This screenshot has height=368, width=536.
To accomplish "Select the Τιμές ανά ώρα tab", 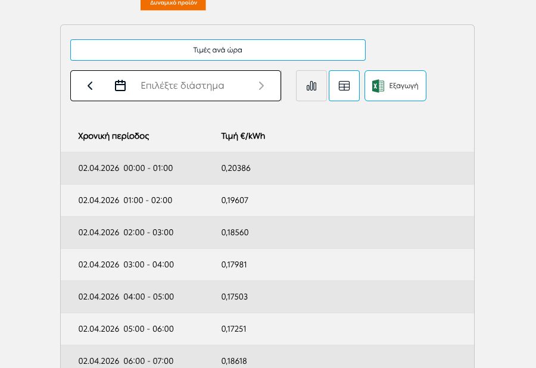I will (x=217, y=50).
